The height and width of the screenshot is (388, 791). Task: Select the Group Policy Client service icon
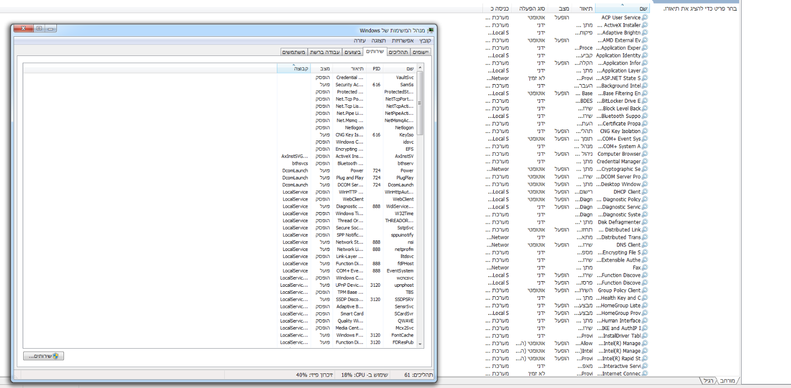coord(645,290)
